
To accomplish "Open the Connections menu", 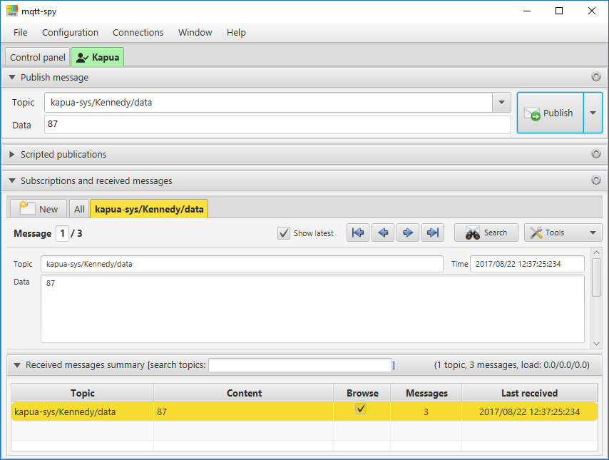I will point(137,32).
